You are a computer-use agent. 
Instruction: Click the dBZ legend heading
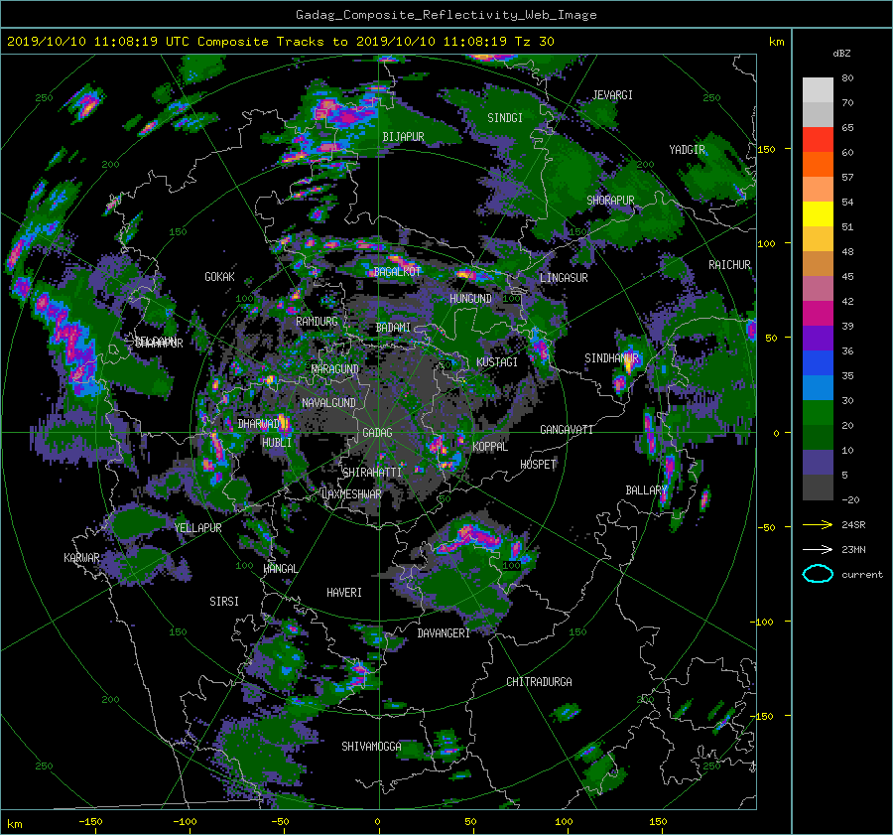841,54
